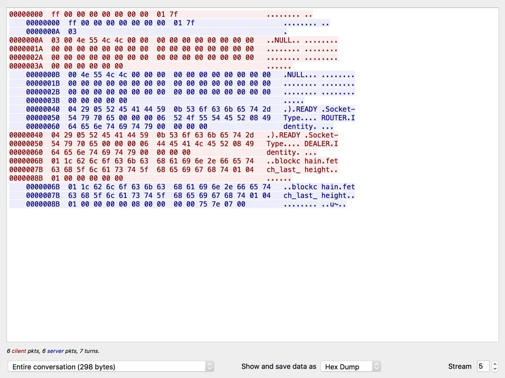Click the 'Stream' label
The height and width of the screenshot is (378, 505).
(460, 366)
